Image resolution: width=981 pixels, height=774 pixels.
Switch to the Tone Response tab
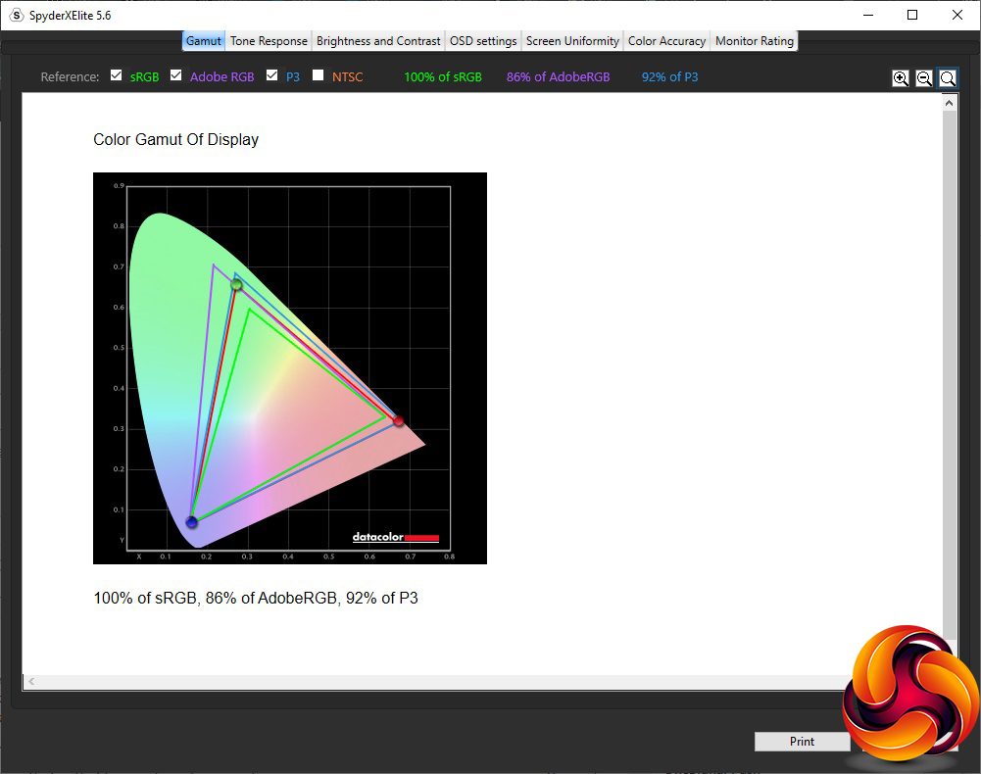[x=269, y=41]
